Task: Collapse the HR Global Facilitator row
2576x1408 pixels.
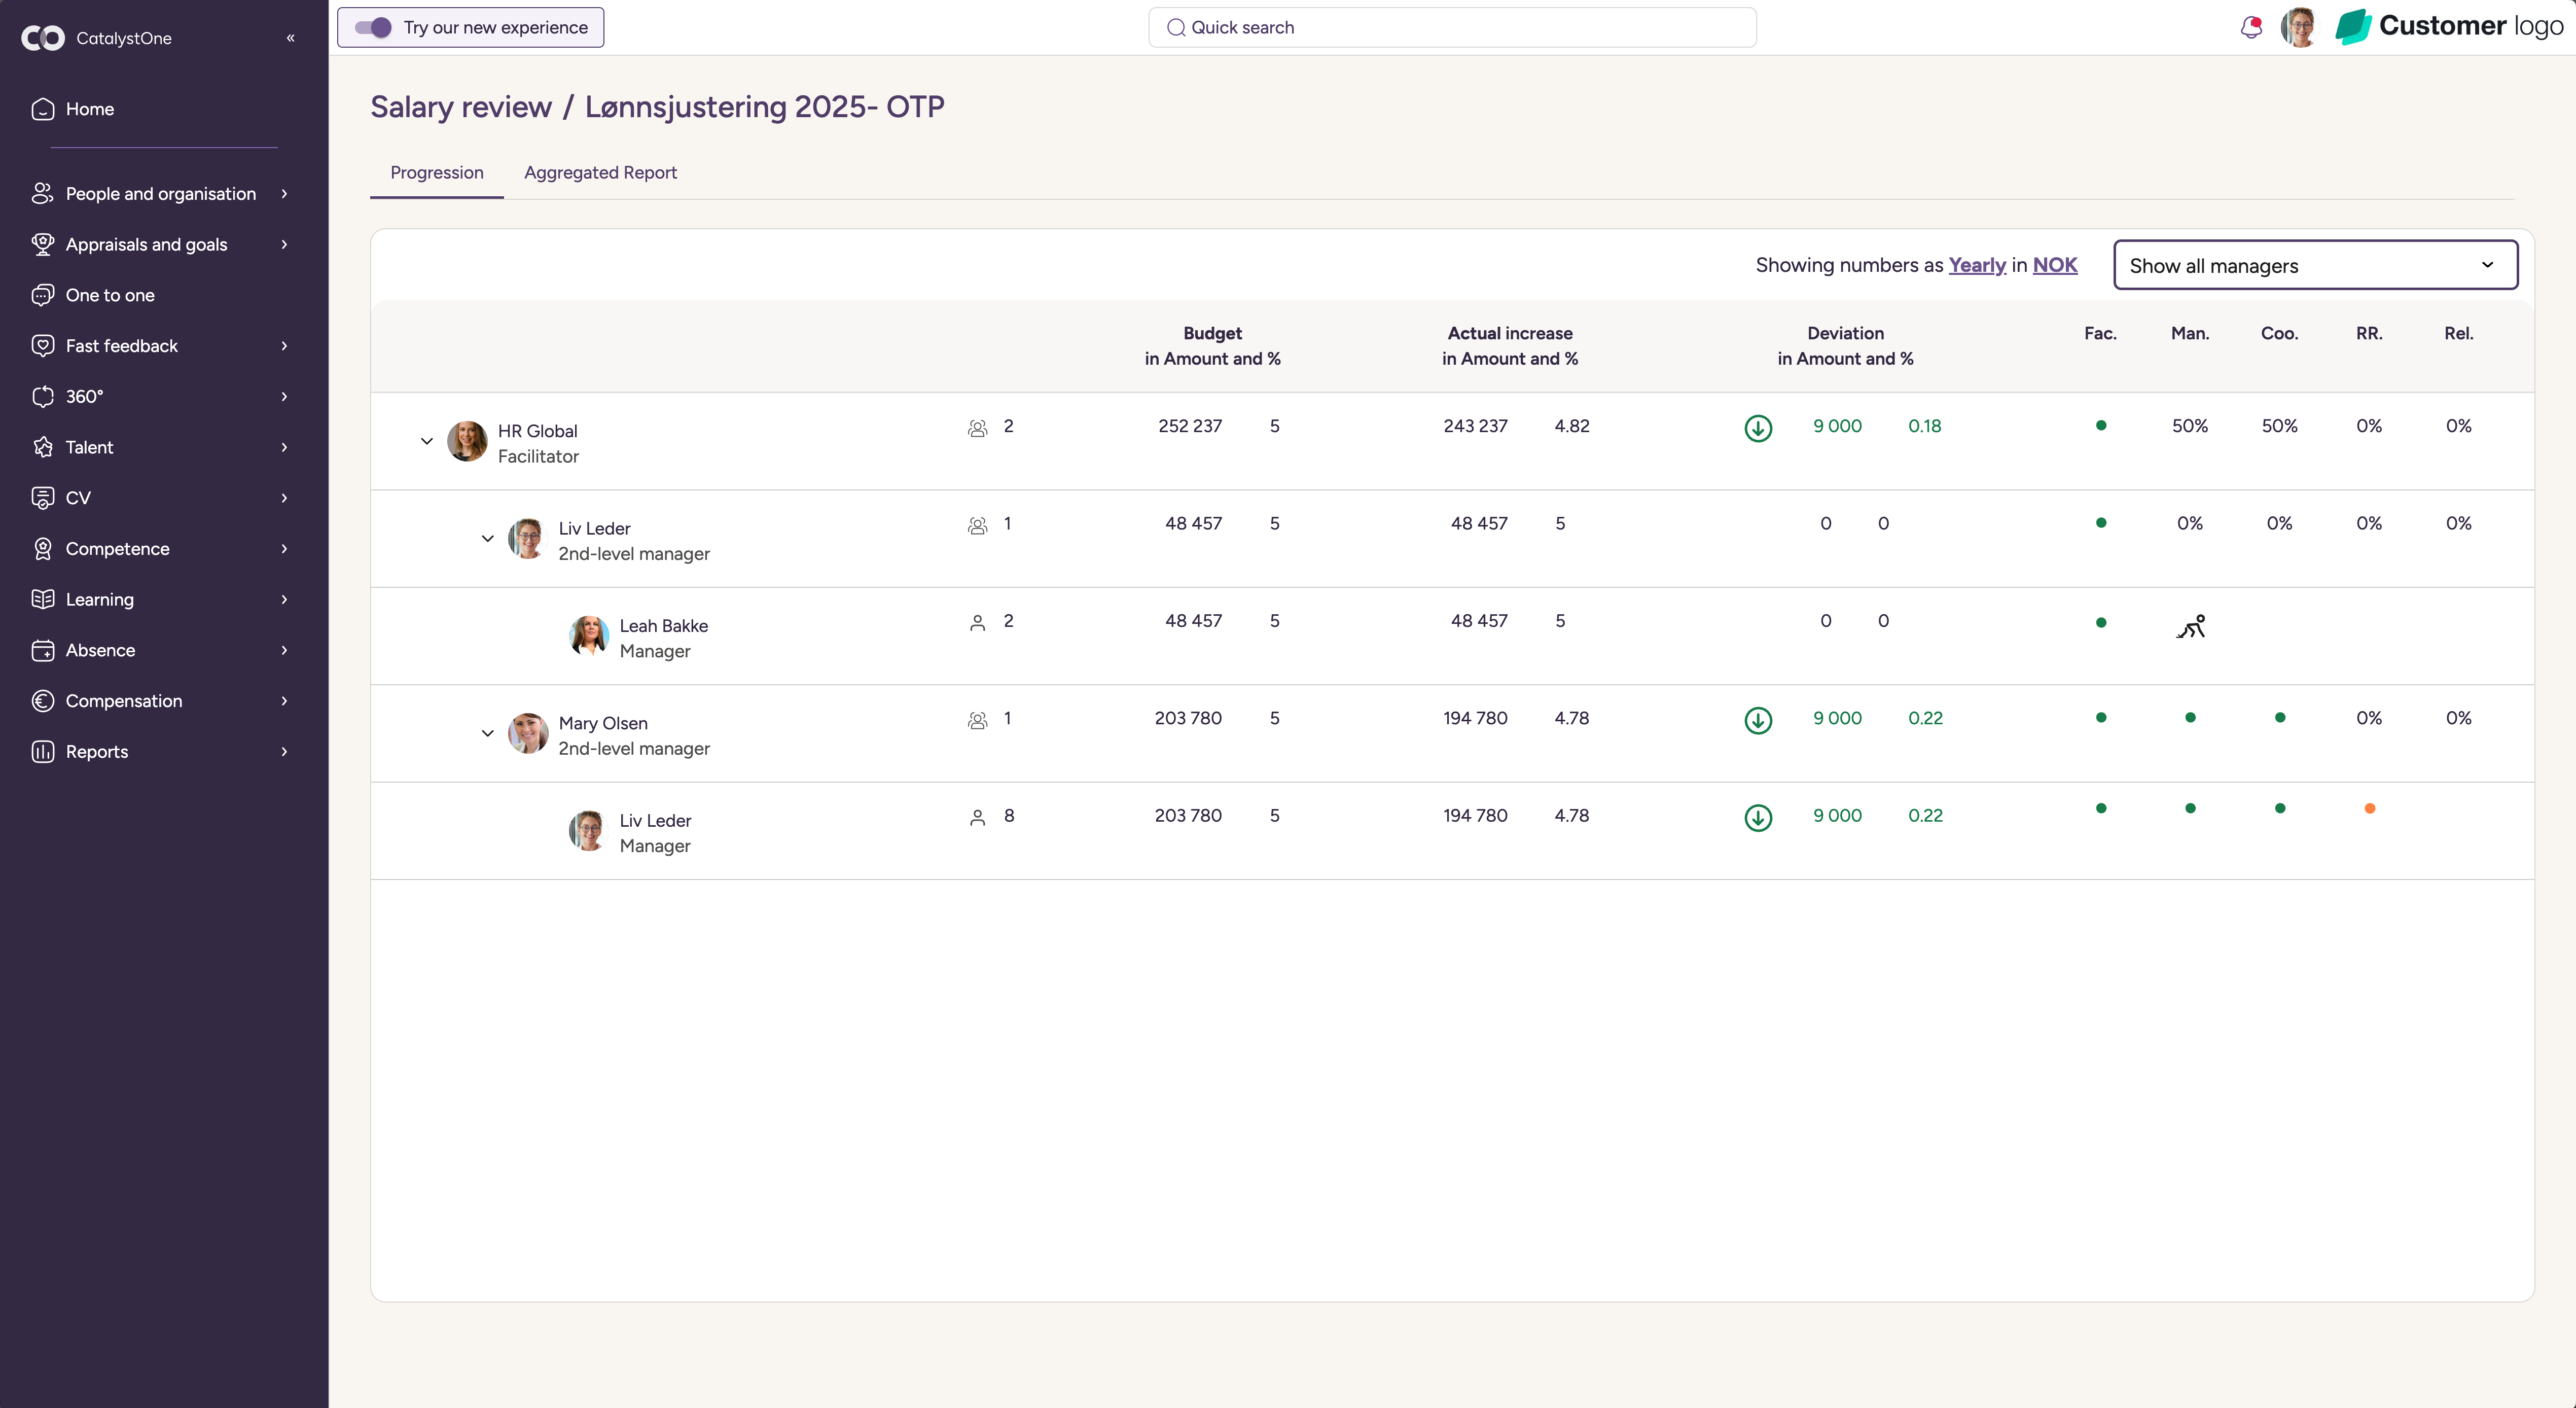Action: pos(427,441)
